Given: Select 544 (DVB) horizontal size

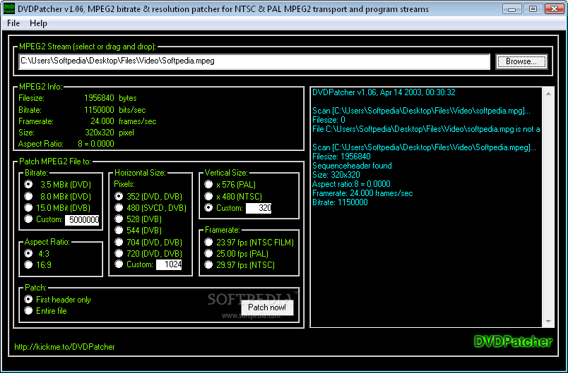Looking at the screenshot, I should click(x=138, y=231).
